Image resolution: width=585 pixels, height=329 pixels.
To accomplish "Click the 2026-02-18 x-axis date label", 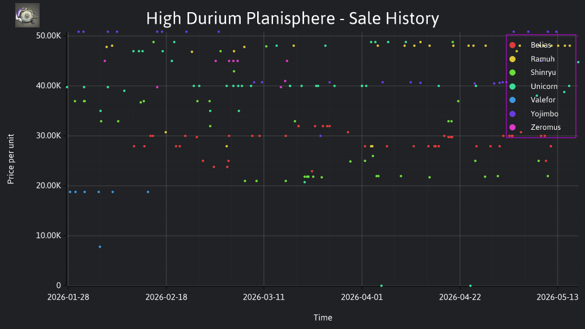I will click(x=166, y=297).
